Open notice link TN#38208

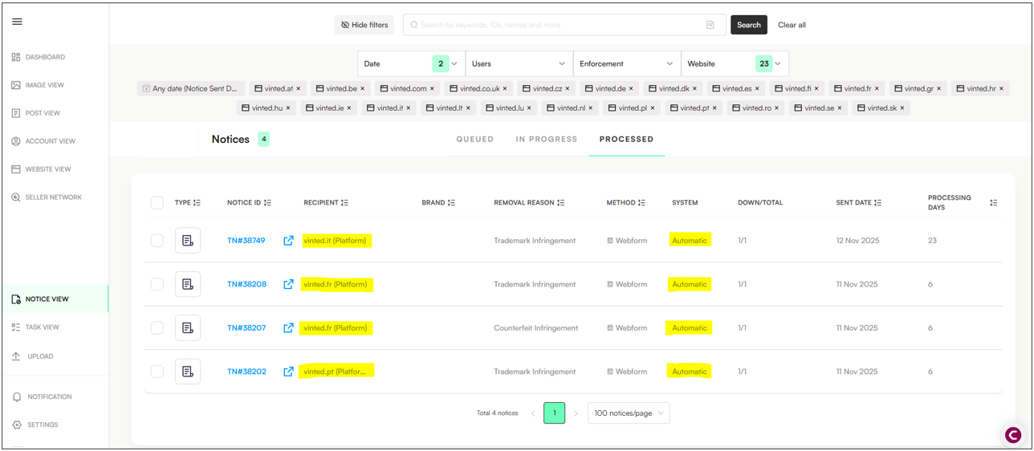pos(246,284)
